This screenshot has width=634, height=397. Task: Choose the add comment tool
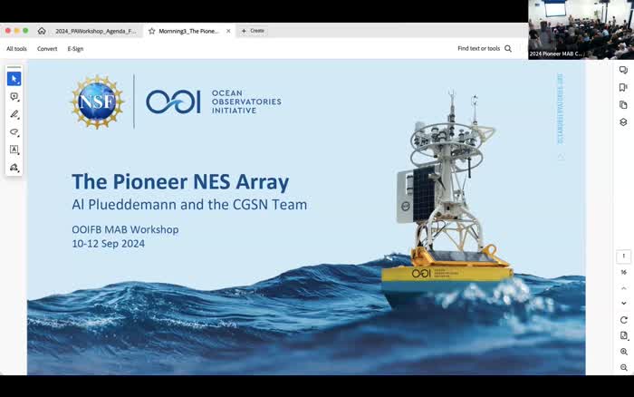(14, 97)
